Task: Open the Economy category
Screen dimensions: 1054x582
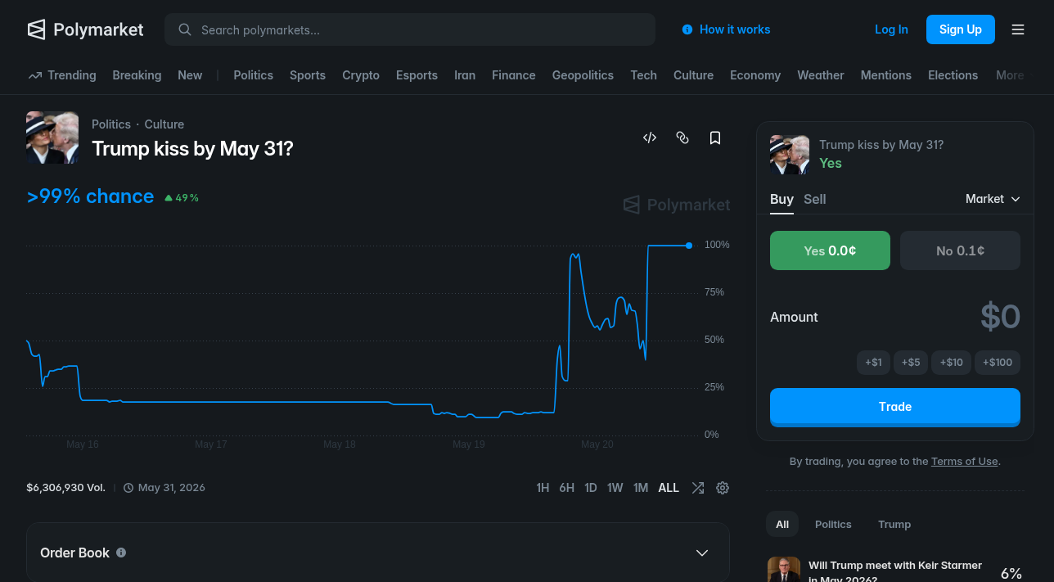Action: 755,75
